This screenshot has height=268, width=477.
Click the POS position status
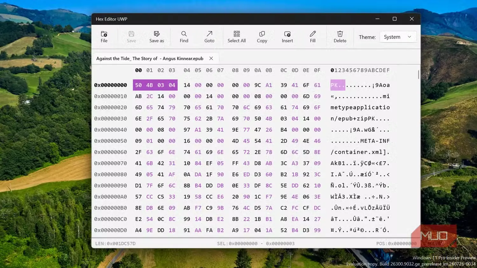tap(396, 244)
